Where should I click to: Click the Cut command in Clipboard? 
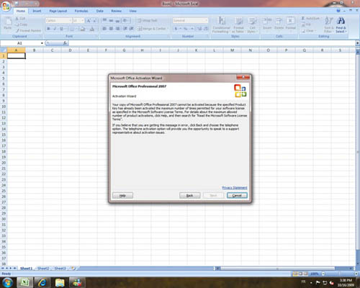20,19
